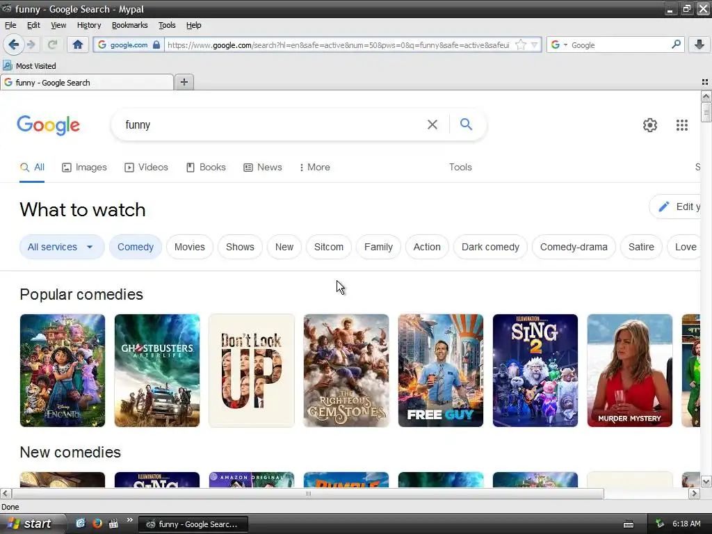Toggle the Shows filter chip
Viewport: 712px width, 534px height.
click(240, 247)
